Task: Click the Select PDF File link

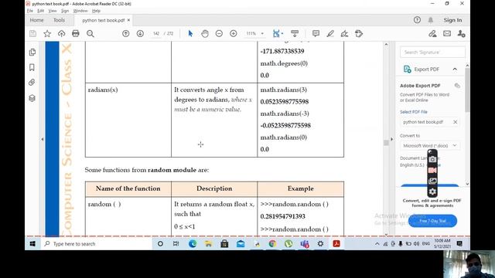Action: tap(414, 112)
